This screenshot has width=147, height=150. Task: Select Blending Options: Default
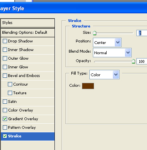(x=27, y=33)
